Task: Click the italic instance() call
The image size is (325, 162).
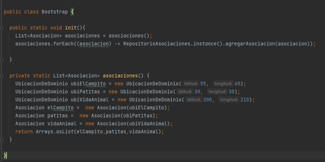Action: [208, 44]
